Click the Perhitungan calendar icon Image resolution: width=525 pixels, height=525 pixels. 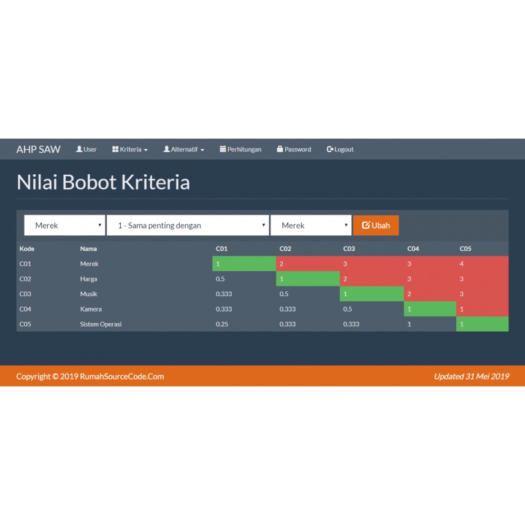pyautogui.click(x=223, y=149)
